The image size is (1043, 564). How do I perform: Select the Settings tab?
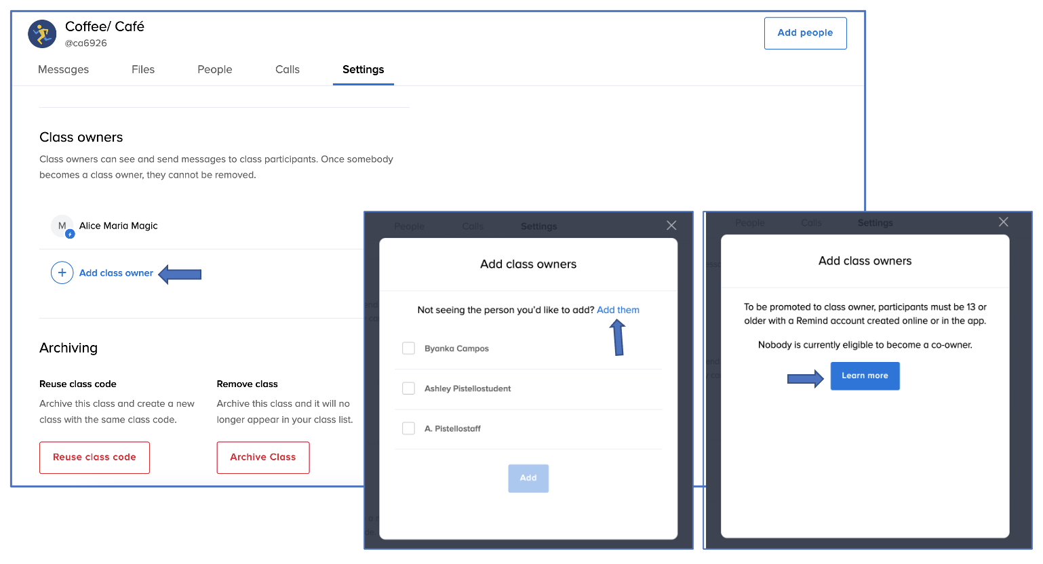click(363, 69)
